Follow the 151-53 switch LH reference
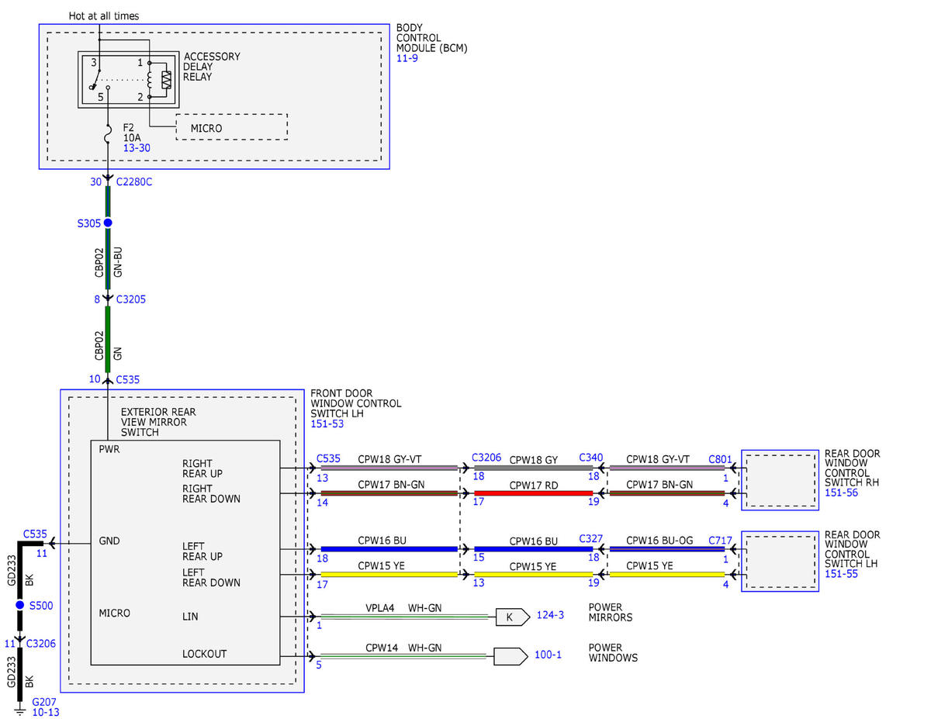This screenshot has height=719, width=931. tap(327, 424)
